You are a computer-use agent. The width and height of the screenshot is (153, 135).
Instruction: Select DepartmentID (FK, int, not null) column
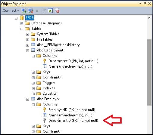[x=73, y=121]
